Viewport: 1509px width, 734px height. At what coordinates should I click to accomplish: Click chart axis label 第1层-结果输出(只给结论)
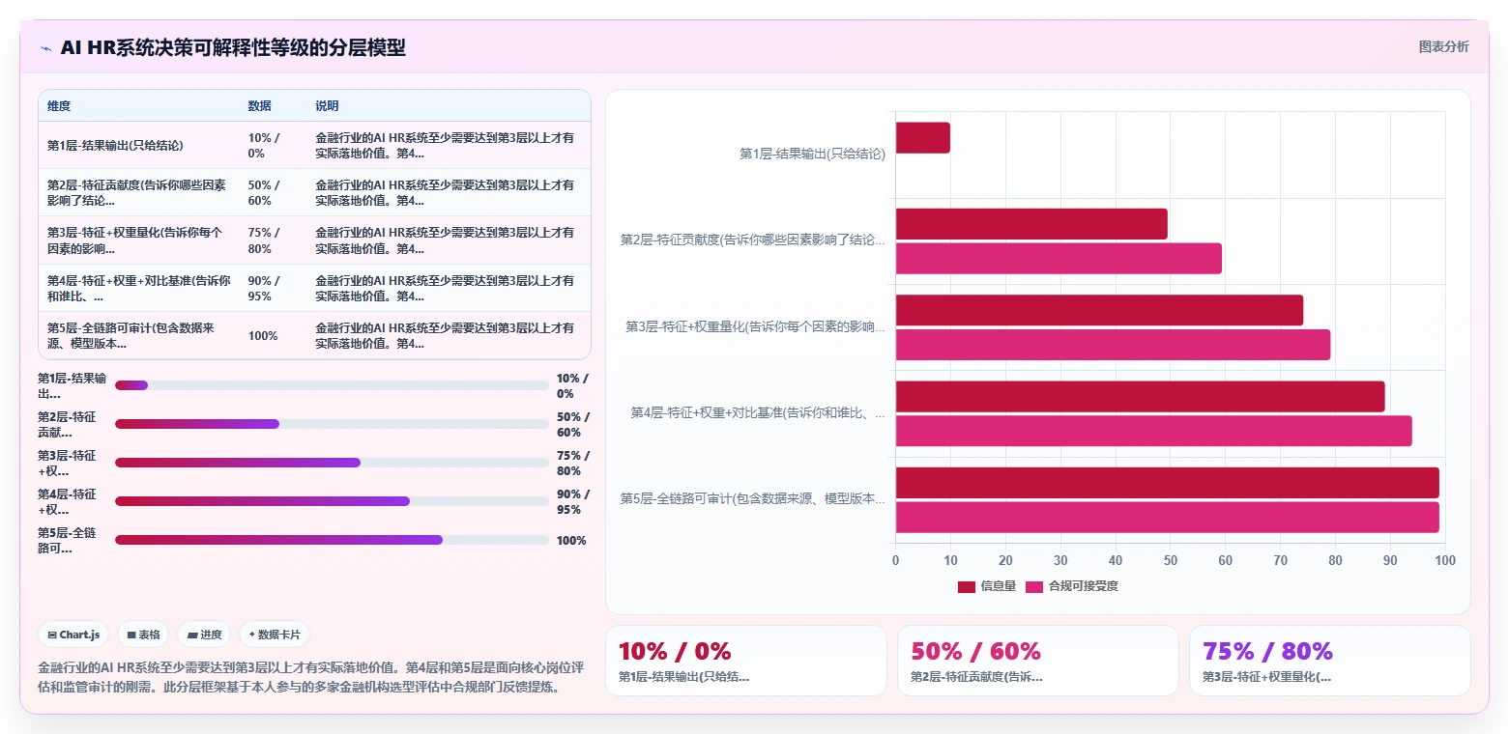pyautogui.click(x=812, y=154)
